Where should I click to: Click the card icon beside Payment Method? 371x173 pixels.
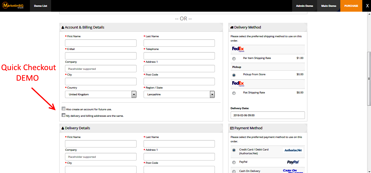232,128
